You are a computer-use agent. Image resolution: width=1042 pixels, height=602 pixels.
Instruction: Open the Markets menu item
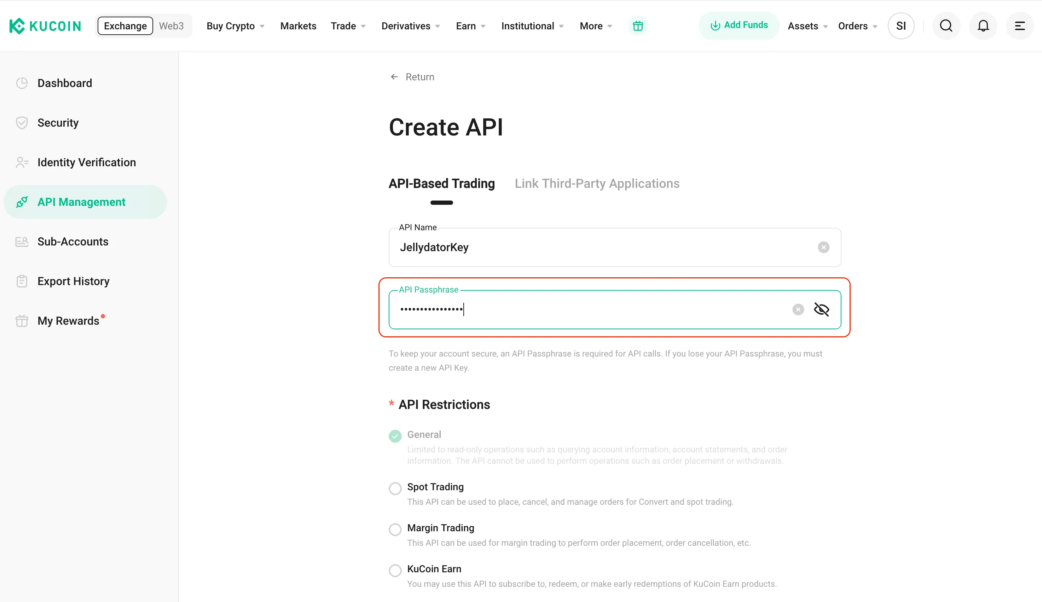pyautogui.click(x=298, y=26)
